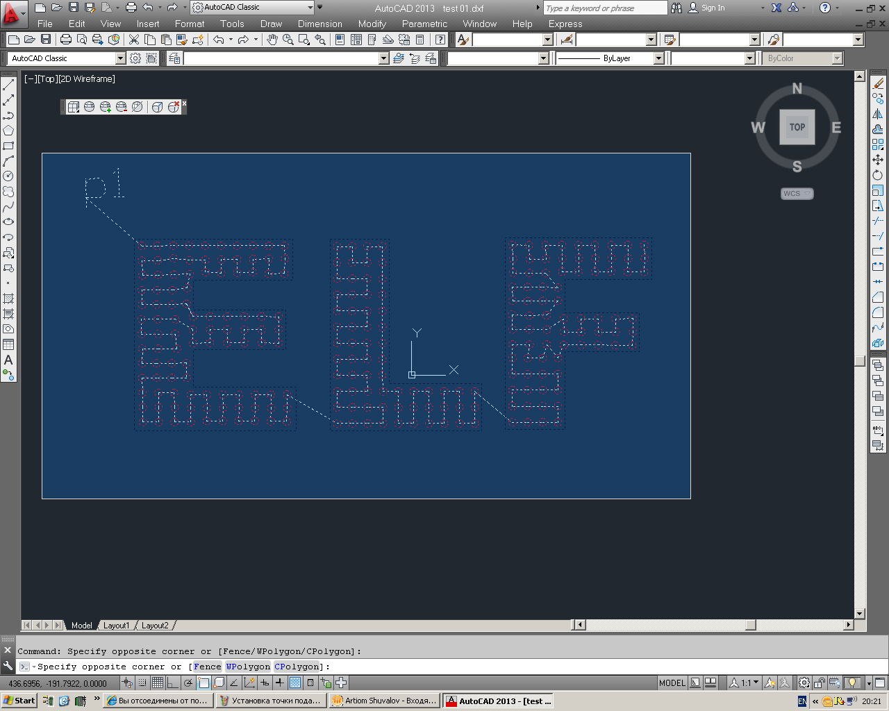Click the Zoom Realtime icon
Screen dimensions: 889x711
[x=288, y=40]
